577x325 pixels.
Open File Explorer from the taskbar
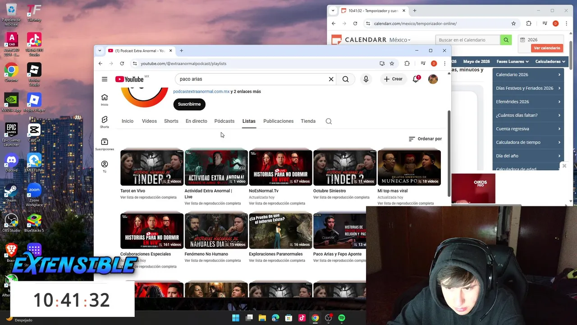tap(262, 318)
